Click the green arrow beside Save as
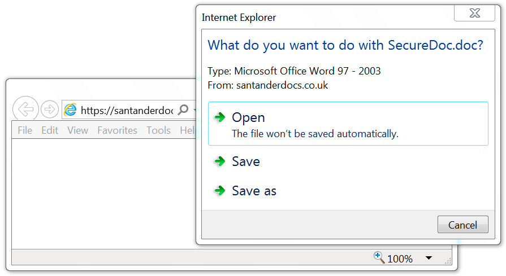Image resolution: width=506 pixels, height=276 pixels. point(220,191)
